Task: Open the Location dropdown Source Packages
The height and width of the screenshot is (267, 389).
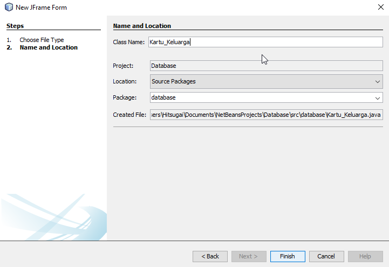Action: click(266, 82)
